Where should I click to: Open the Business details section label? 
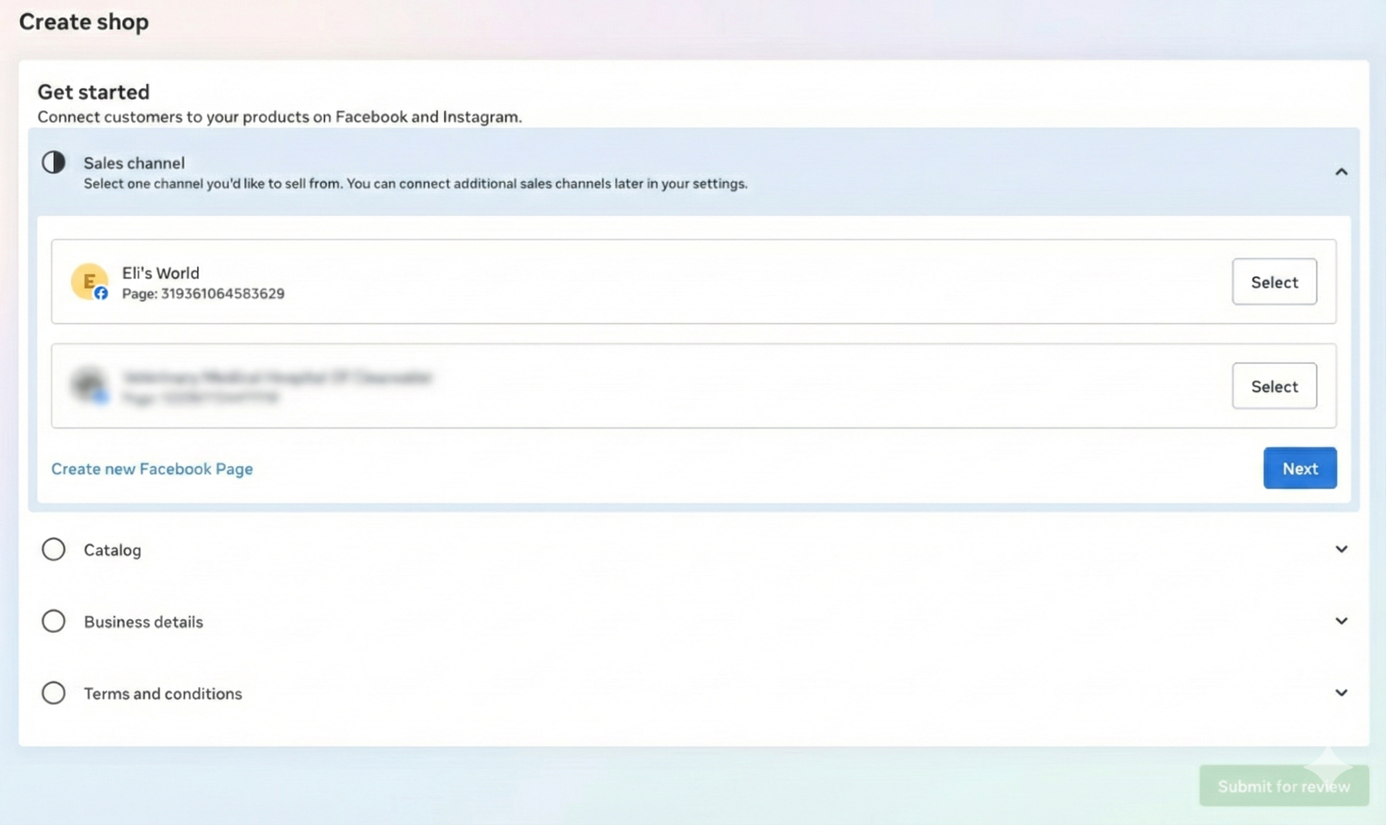(143, 621)
